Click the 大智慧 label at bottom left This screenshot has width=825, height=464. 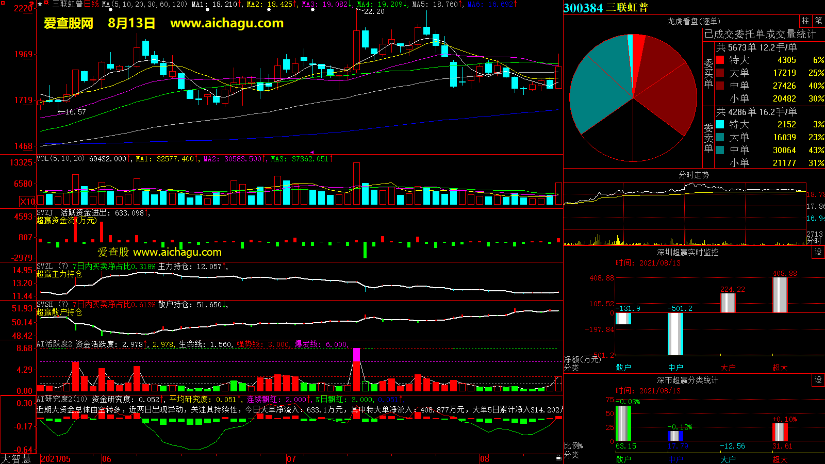(16, 459)
